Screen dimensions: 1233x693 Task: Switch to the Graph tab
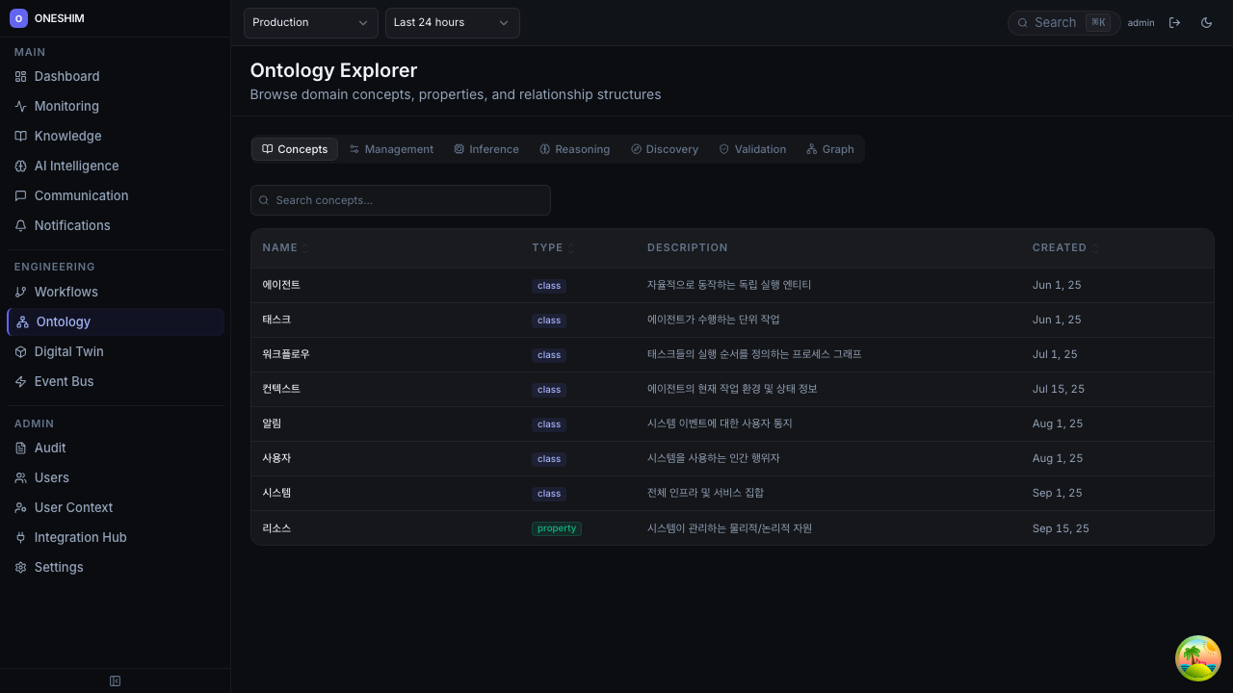click(x=830, y=149)
